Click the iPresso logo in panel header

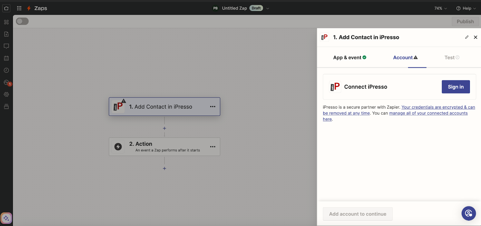click(324, 37)
